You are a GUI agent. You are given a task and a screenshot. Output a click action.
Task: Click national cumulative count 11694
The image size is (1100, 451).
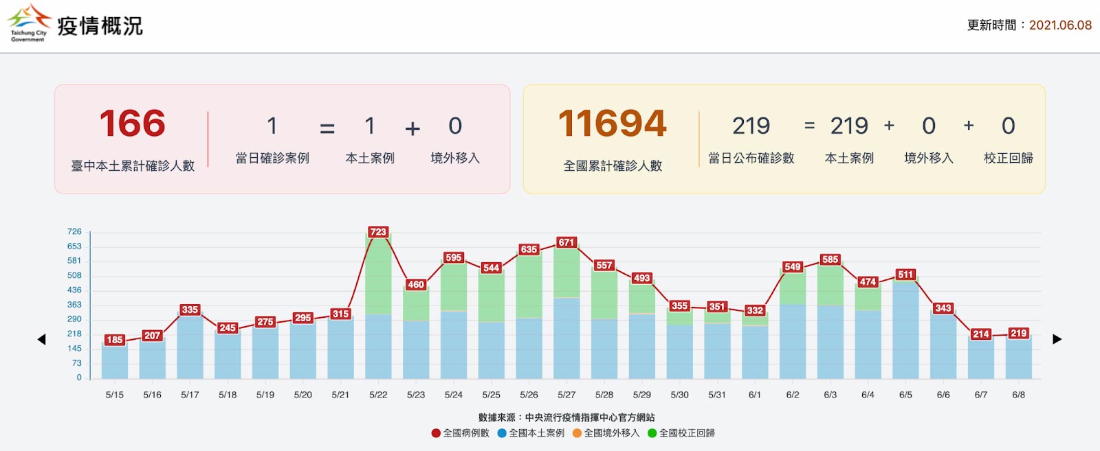613,124
